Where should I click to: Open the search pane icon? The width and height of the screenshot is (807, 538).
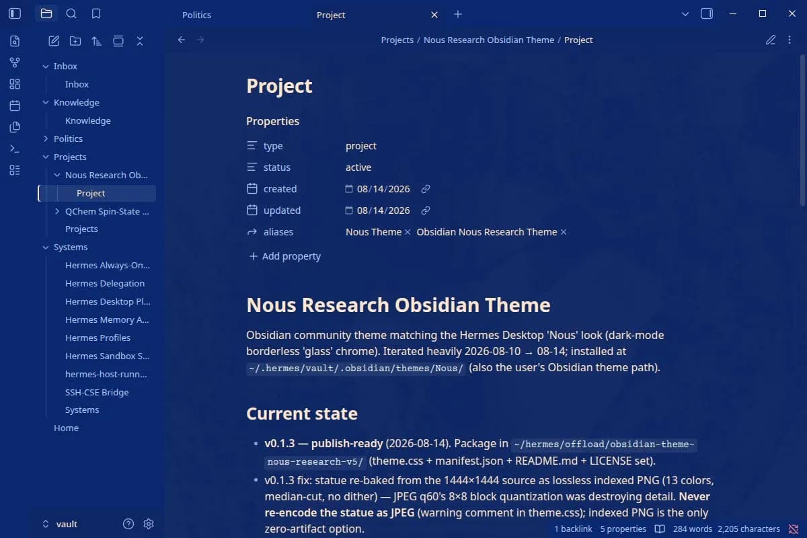71,13
